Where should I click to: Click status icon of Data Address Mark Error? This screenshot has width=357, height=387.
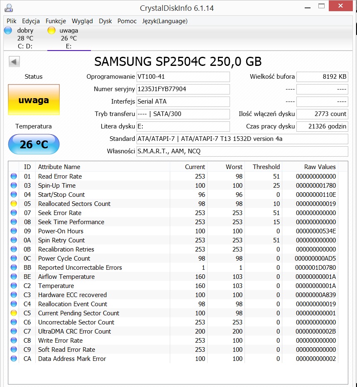click(14, 358)
